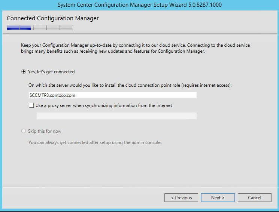Click the first filled progress bar segment
279x212 pixels.
point(13,28)
